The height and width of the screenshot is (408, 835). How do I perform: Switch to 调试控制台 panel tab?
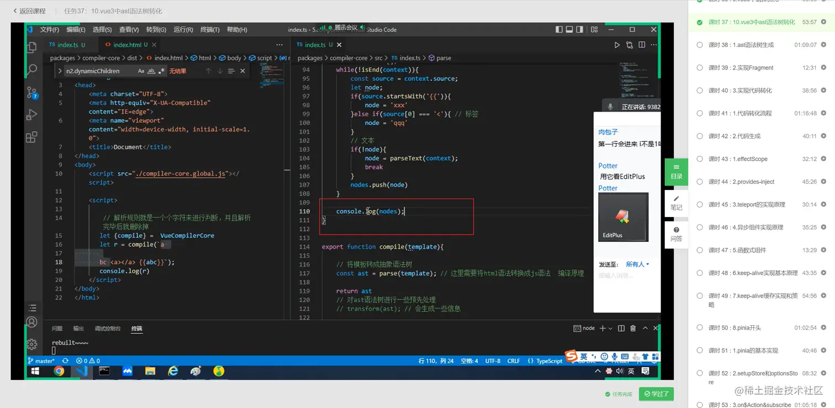pyautogui.click(x=107, y=328)
